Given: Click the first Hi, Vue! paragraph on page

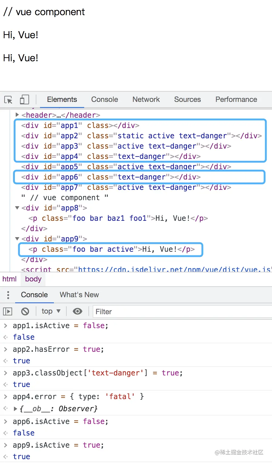Looking at the screenshot, I should 21,35.
